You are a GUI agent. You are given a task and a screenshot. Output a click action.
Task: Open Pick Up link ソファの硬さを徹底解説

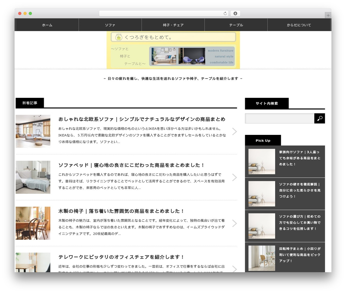[x=300, y=190]
